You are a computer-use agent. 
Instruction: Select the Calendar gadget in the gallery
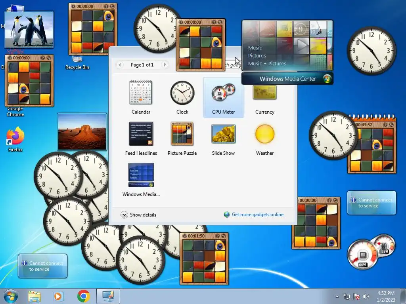click(141, 97)
